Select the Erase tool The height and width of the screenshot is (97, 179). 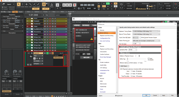(x=38, y=4)
